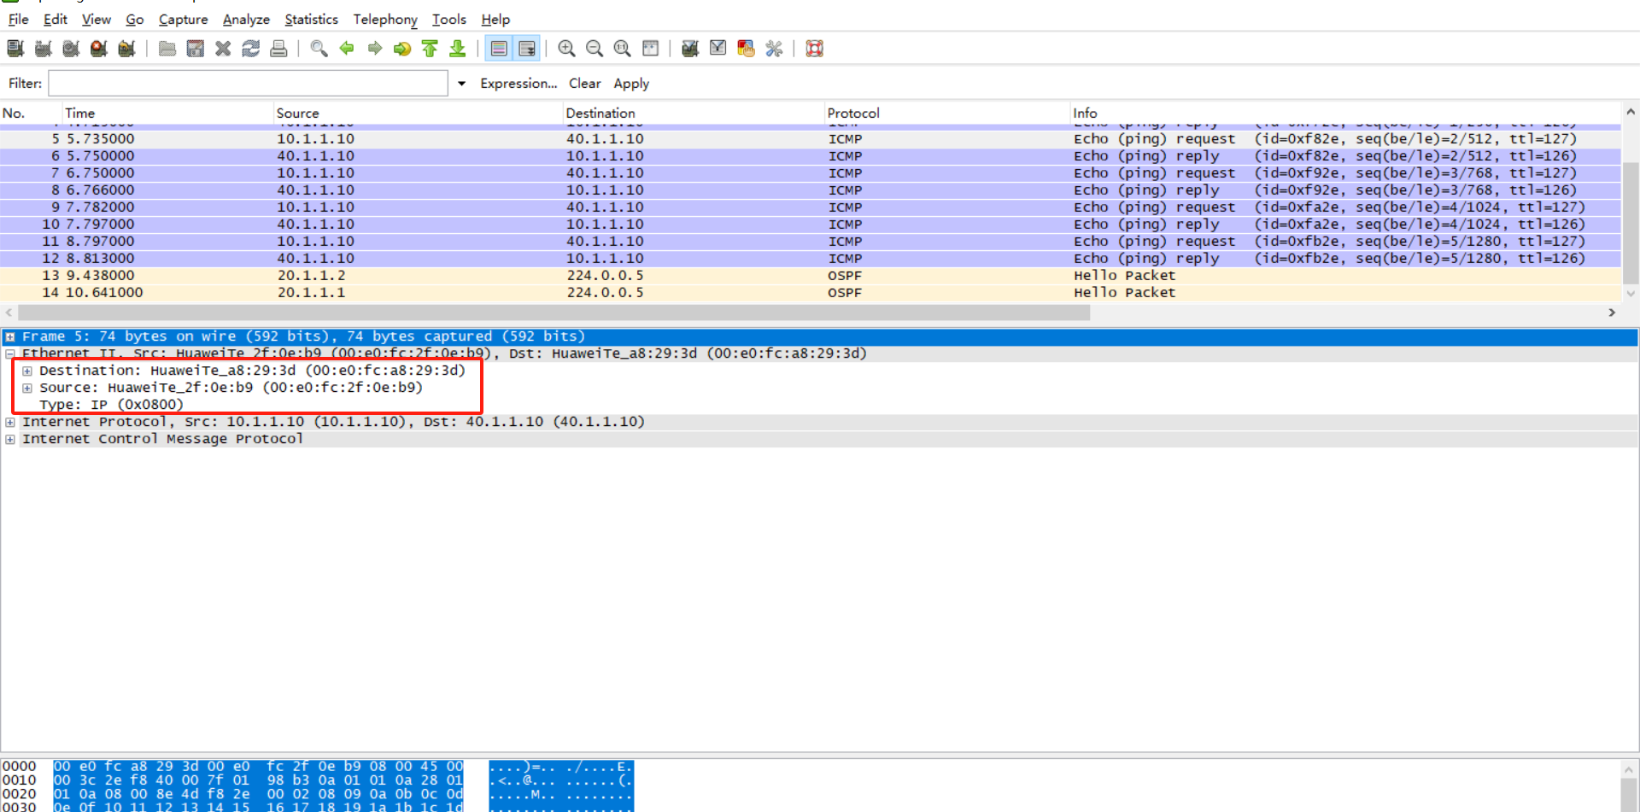Screen dimensions: 1640x812
Task: Open the File menu
Action: [x=18, y=19]
